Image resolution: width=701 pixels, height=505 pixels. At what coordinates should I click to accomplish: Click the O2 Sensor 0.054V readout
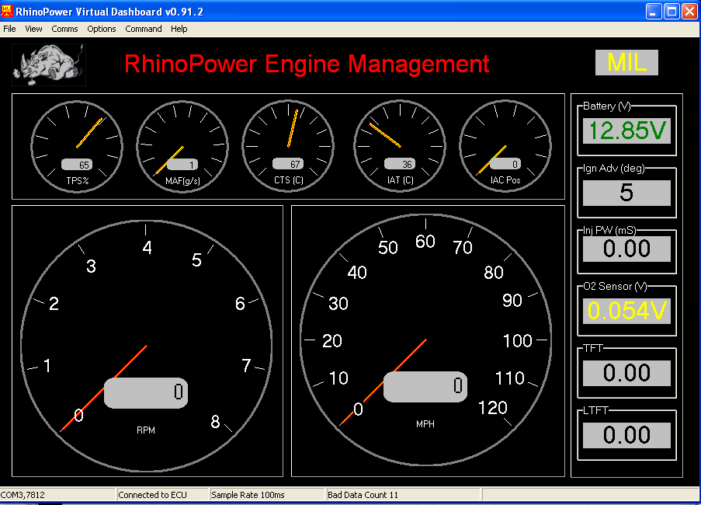(x=626, y=311)
